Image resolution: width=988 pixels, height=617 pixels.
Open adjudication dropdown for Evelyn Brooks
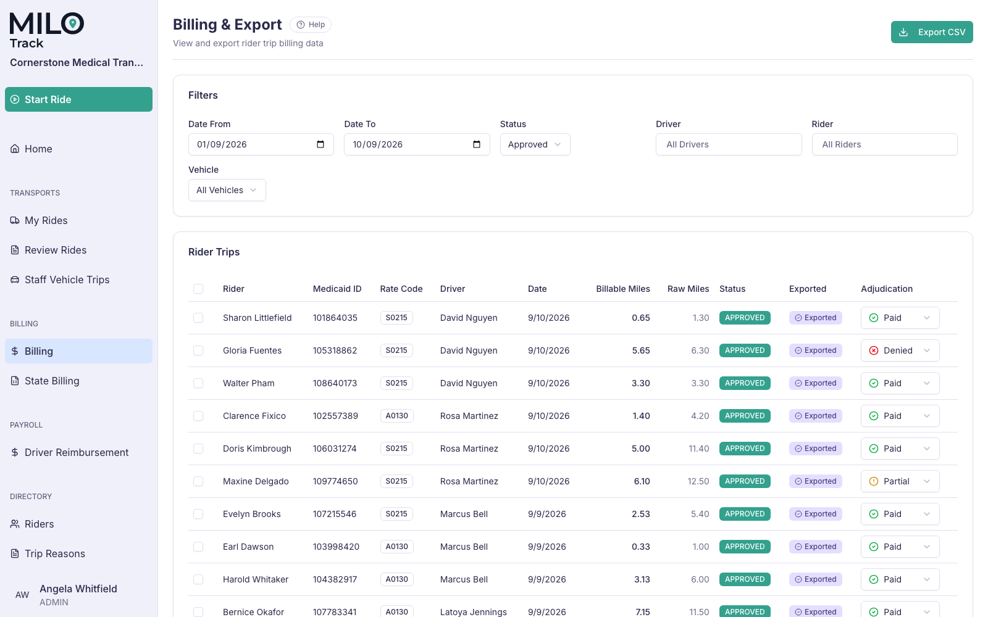[900, 514]
